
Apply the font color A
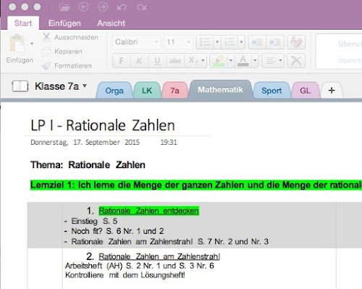[x=243, y=60]
